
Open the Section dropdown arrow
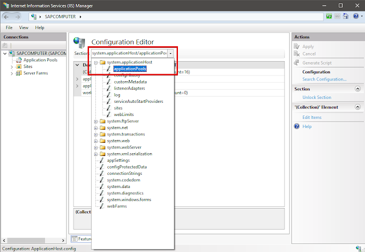coord(171,54)
